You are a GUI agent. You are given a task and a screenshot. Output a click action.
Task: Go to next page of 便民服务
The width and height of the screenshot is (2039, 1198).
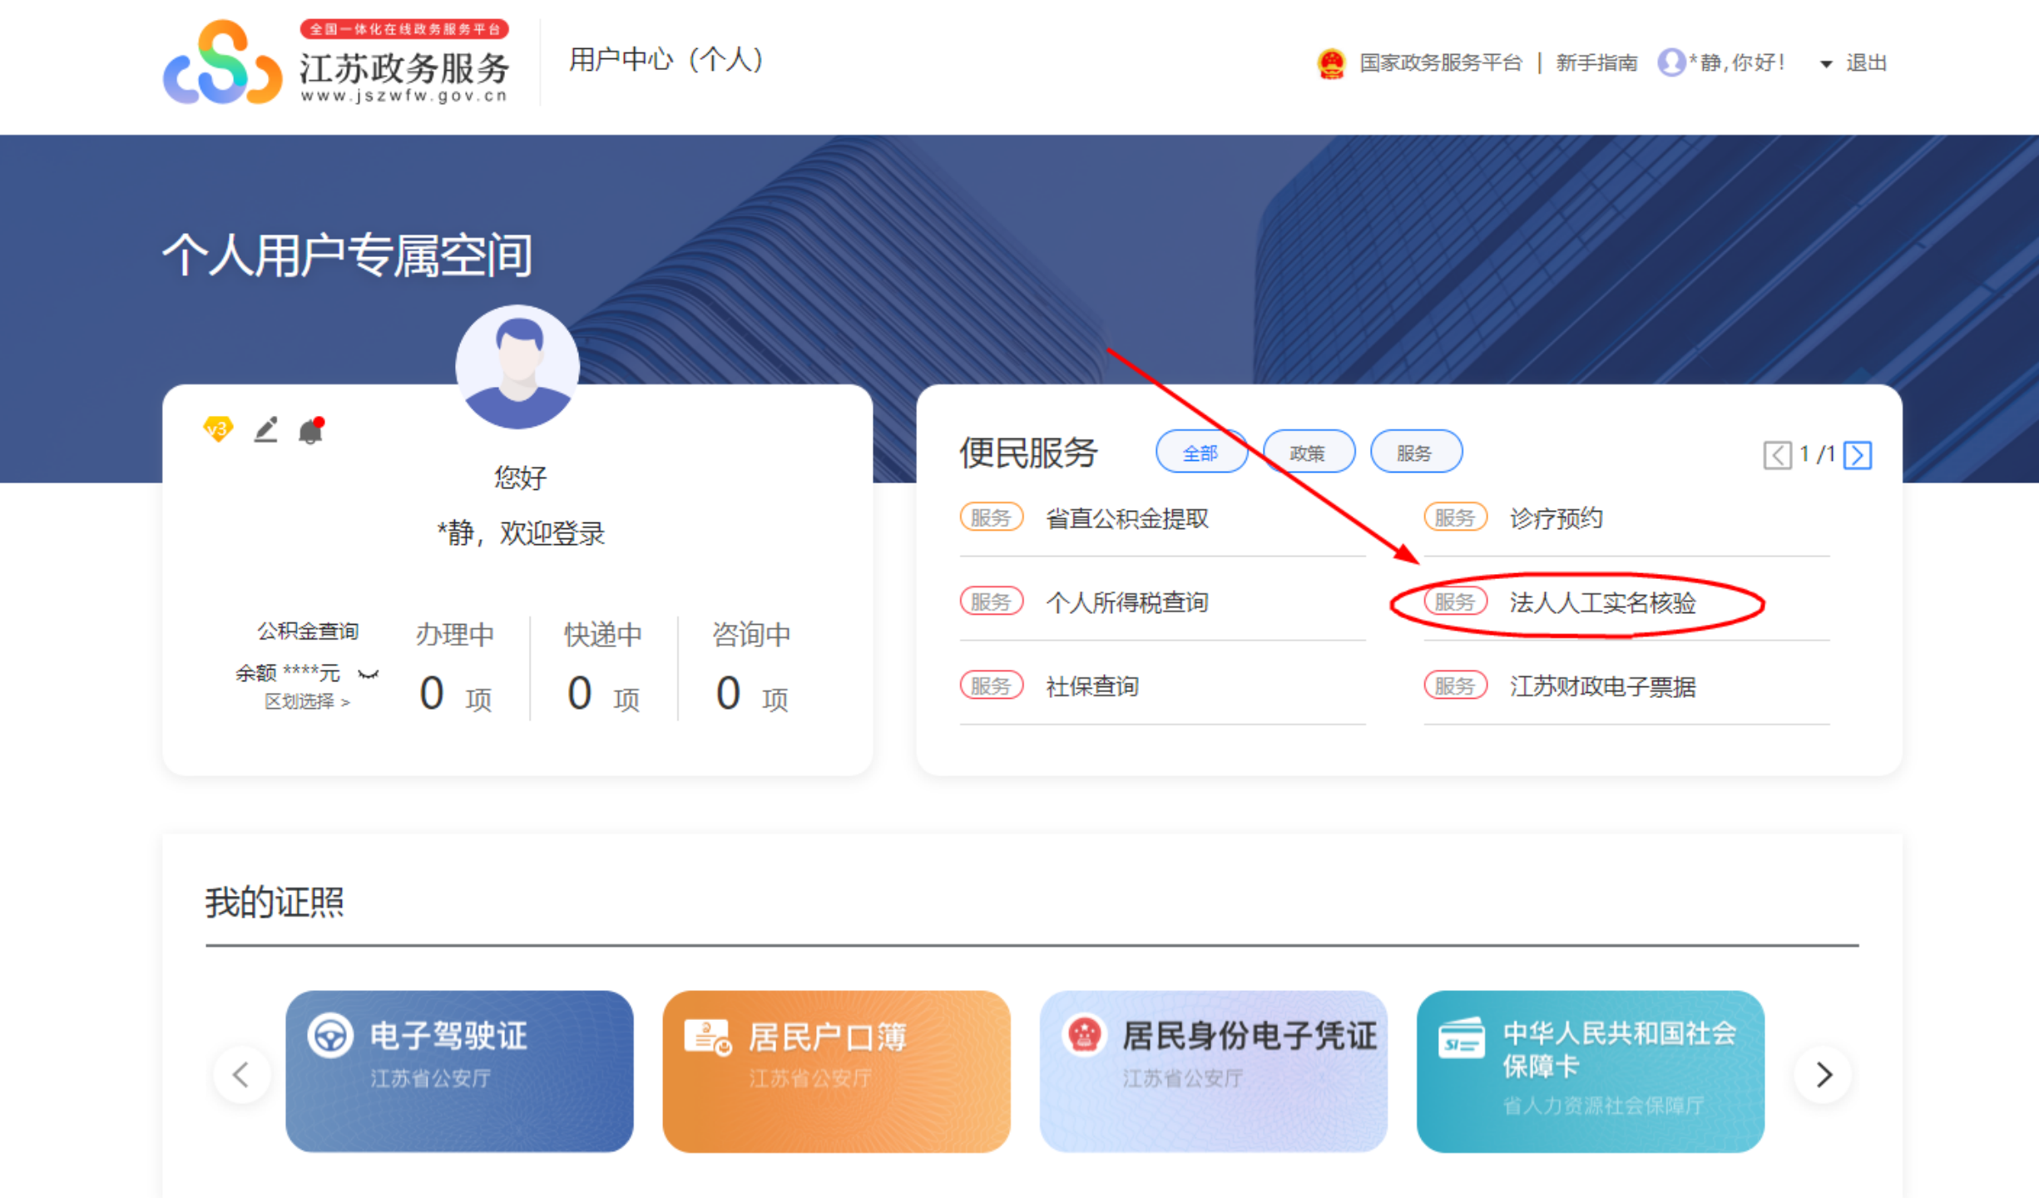[1858, 455]
